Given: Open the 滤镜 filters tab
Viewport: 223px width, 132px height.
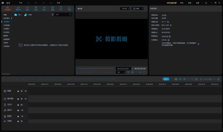Looking at the screenshot, I should coord(52,9).
